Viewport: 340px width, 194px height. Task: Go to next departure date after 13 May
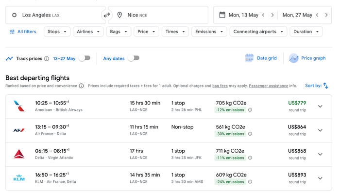point(272,15)
